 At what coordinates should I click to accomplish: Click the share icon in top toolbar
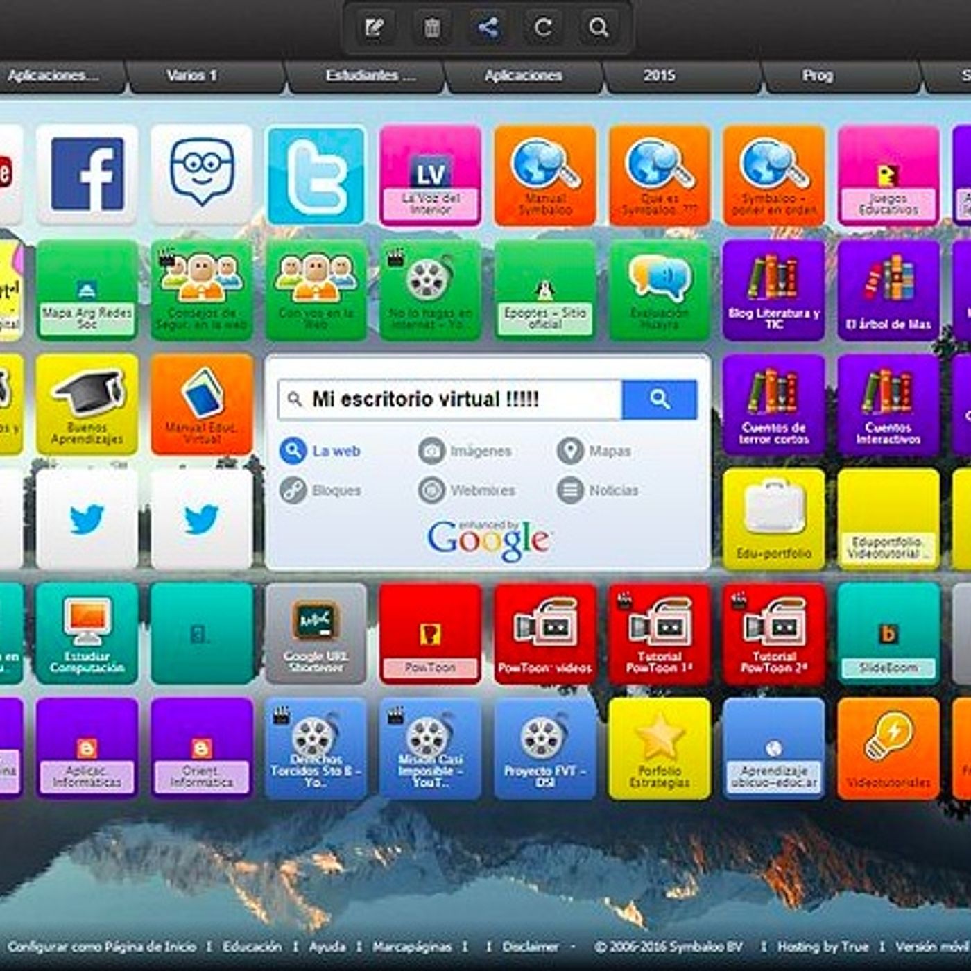[x=488, y=28]
